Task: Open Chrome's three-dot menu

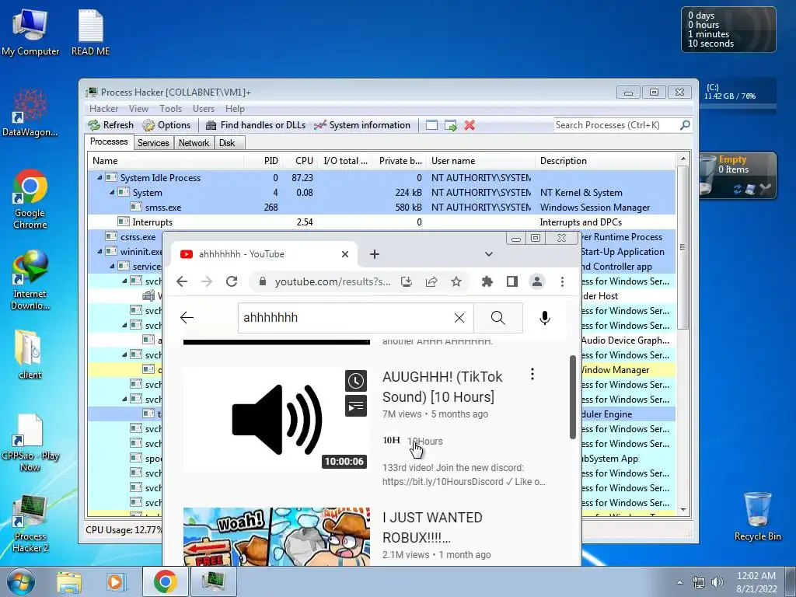Action: [562, 281]
